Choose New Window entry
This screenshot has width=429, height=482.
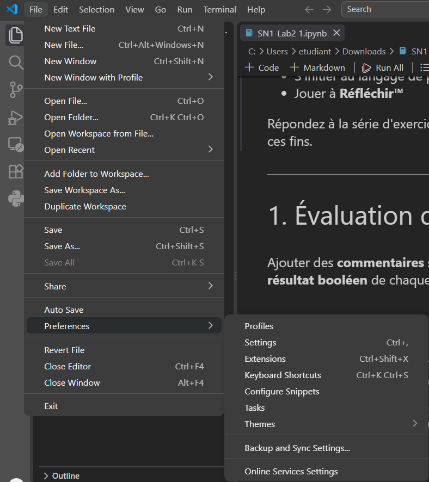[124, 61]
